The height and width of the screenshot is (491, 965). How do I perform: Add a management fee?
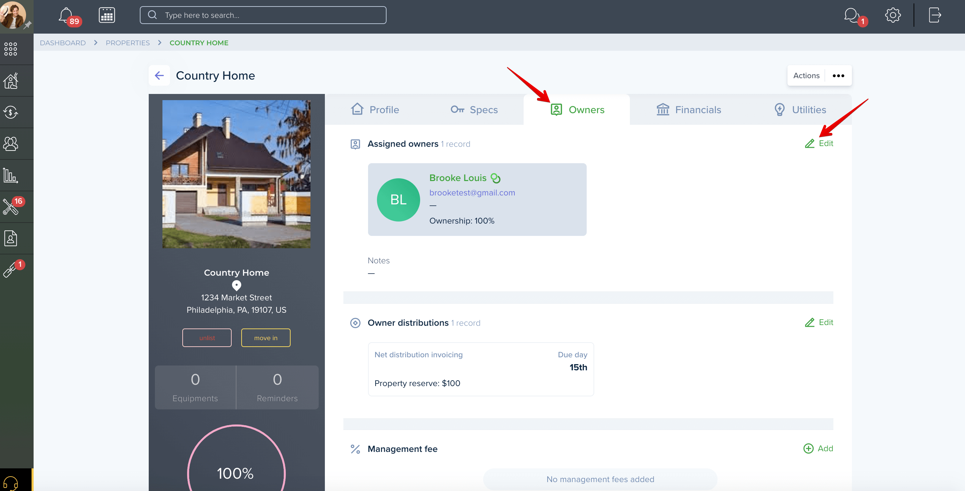(x=818, y=448)
